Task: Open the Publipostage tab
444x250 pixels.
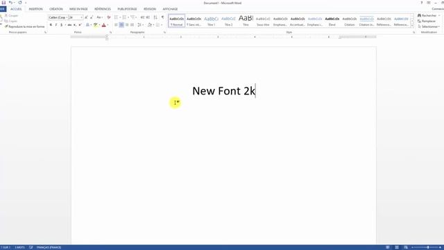Action: pos(127,9)
